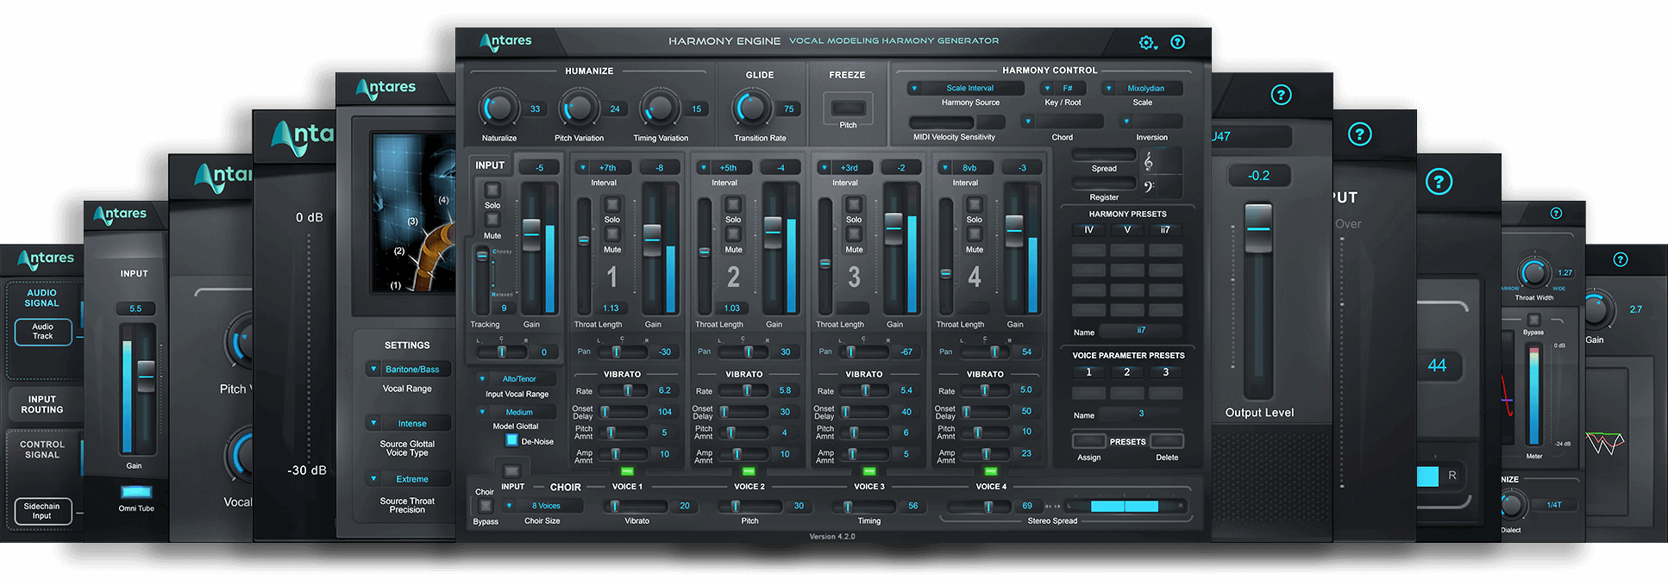Select the ii7 harmony preset
Screen dimensions: 1668x579
point(1165,230)
